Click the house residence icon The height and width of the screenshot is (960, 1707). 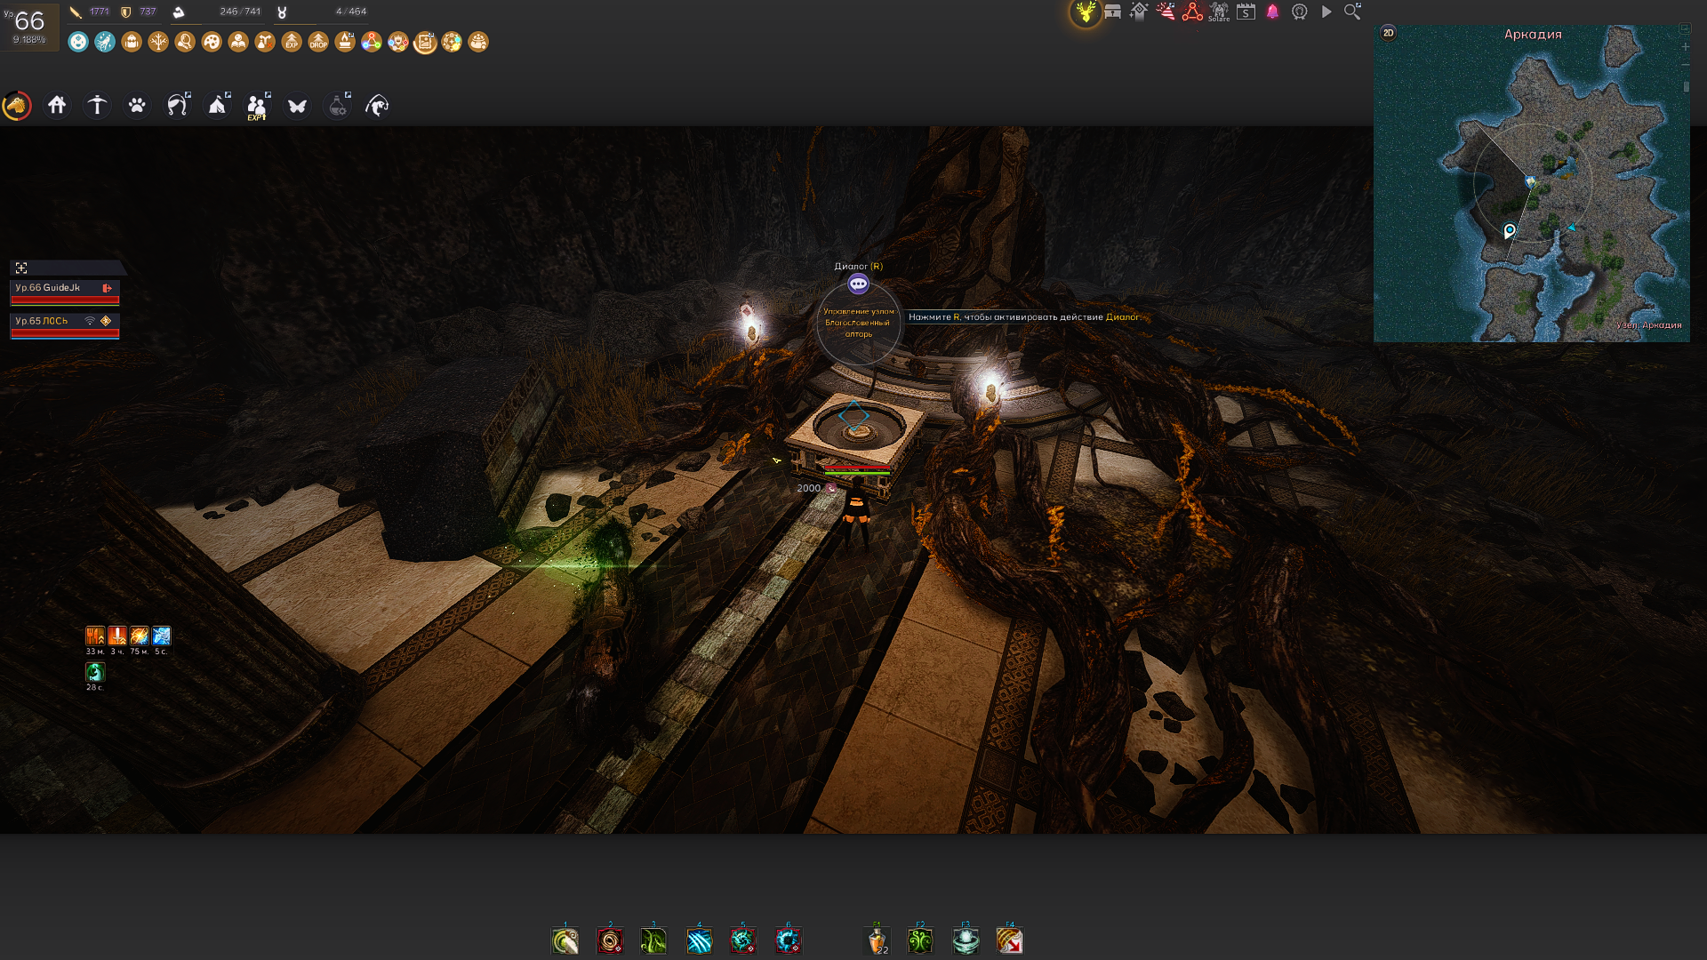pos(57,106)
